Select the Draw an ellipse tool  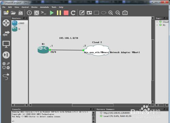103,13
